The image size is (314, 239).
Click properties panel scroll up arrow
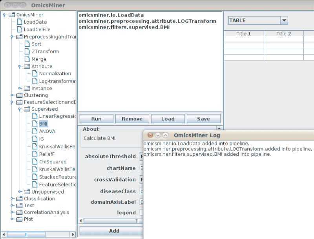tap(219, 128)
